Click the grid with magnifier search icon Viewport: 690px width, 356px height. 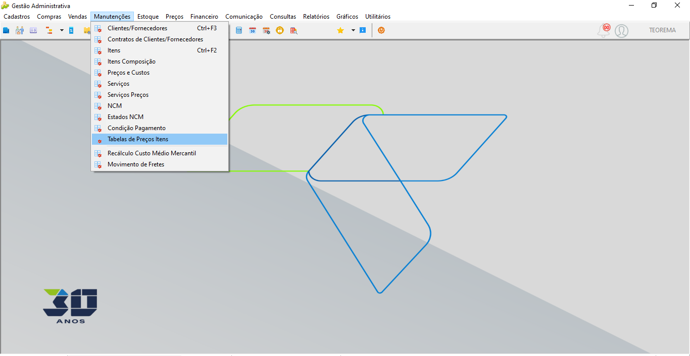(293, 30)
